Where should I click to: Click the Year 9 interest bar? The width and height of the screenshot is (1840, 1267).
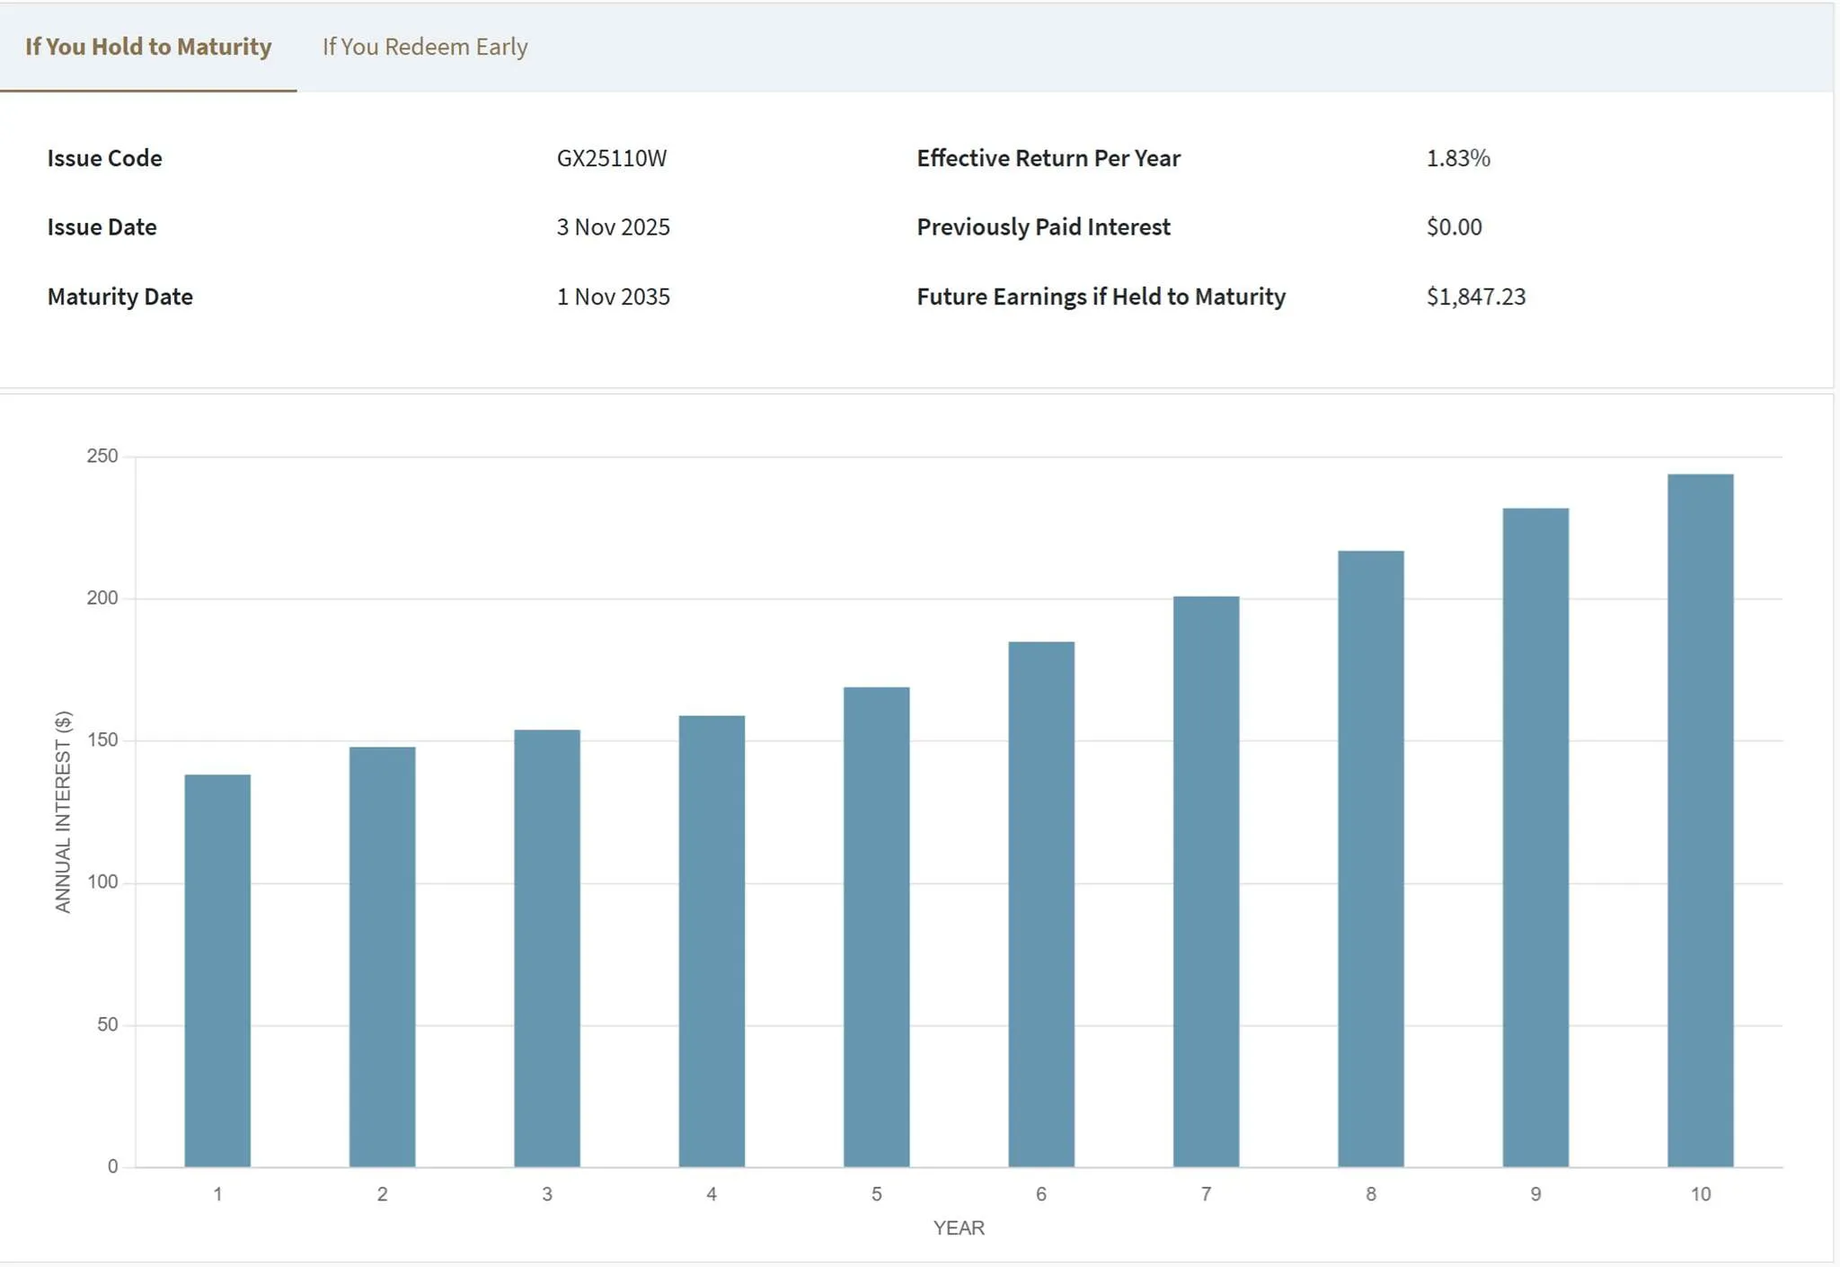click(1535, 837)
